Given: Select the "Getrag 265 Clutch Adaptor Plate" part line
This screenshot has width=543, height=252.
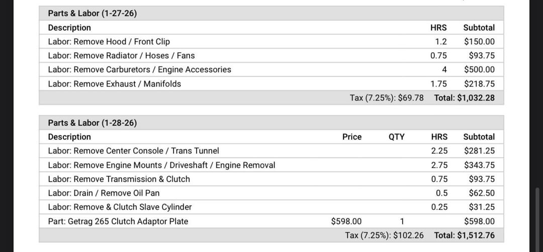Looking at the screenshot, I should 118,221.
